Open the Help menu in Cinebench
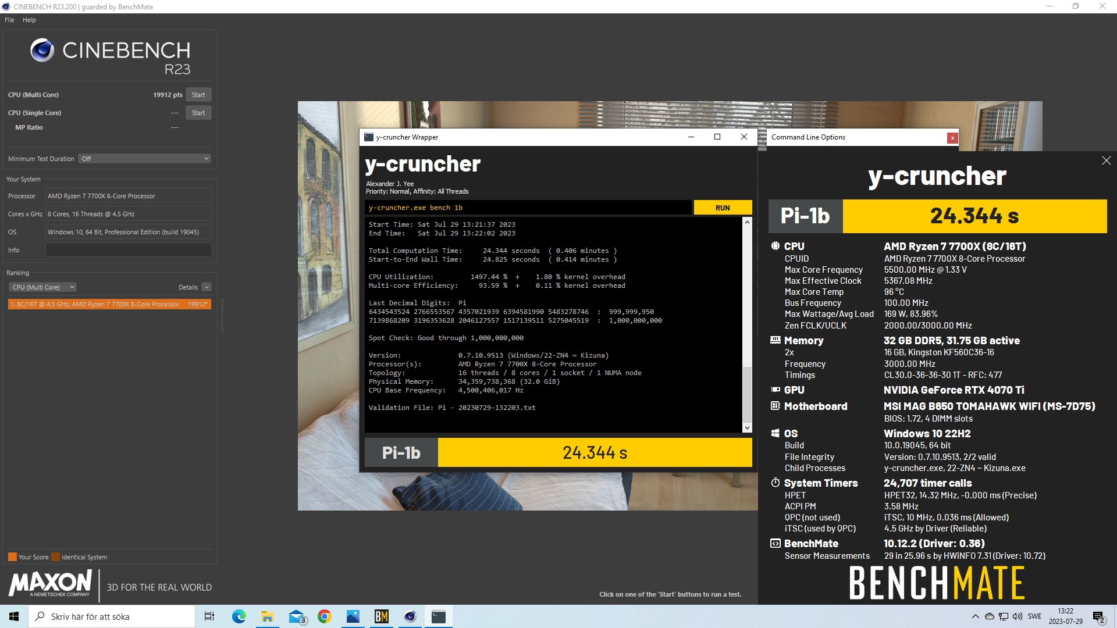 pos(29,20)
